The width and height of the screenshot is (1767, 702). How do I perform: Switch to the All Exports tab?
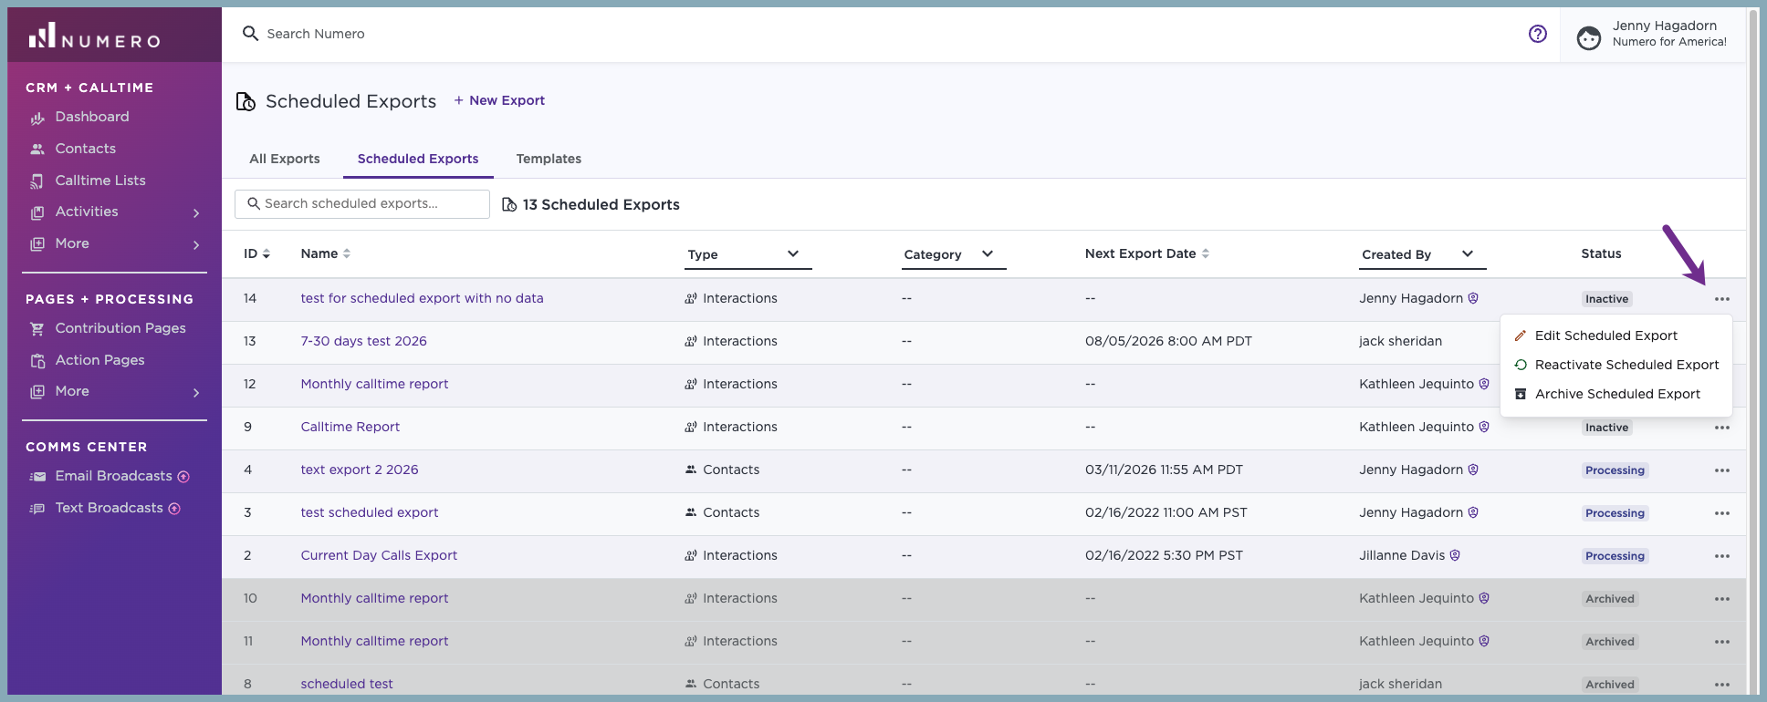[285, 159]
